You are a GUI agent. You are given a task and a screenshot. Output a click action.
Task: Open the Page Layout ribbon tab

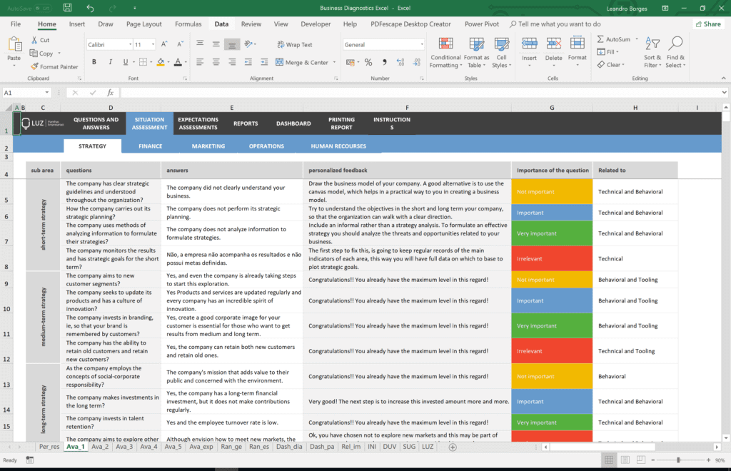click(x=143, y=24)
